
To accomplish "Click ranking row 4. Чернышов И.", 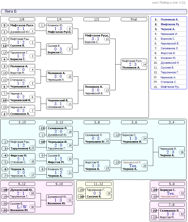I will pos(169,34).
